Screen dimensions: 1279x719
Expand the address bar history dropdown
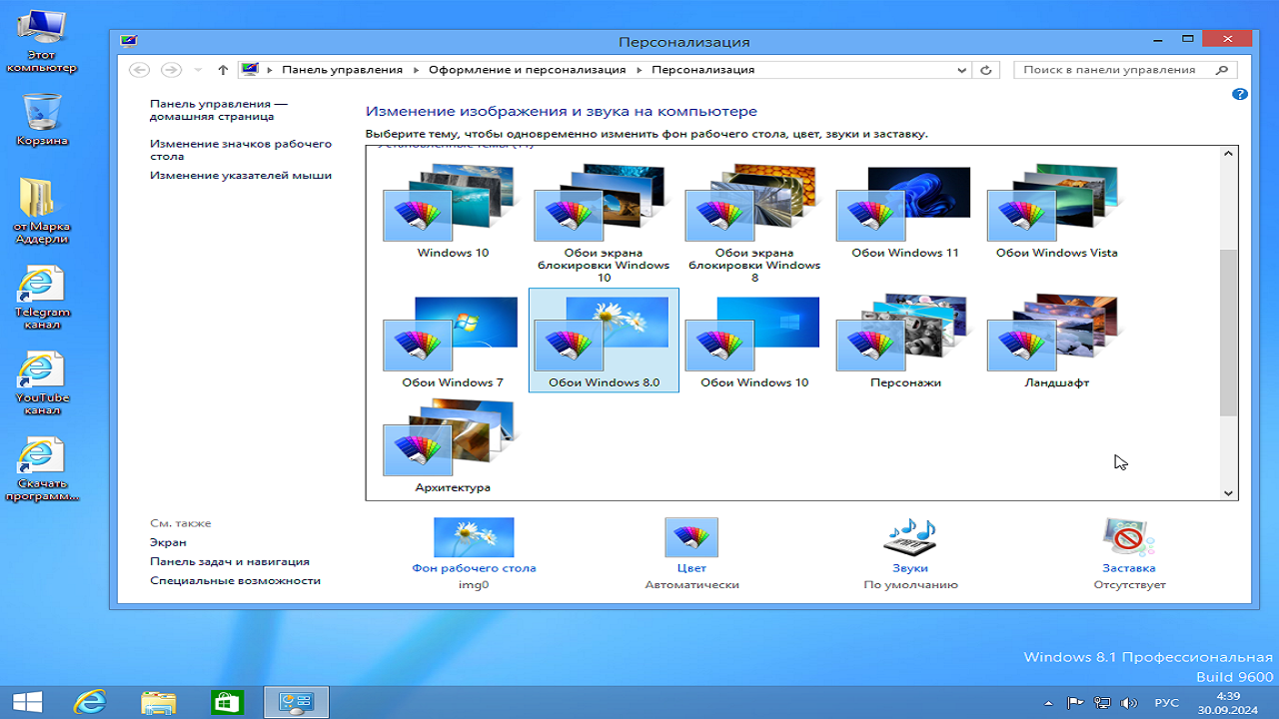coord(962,70)
